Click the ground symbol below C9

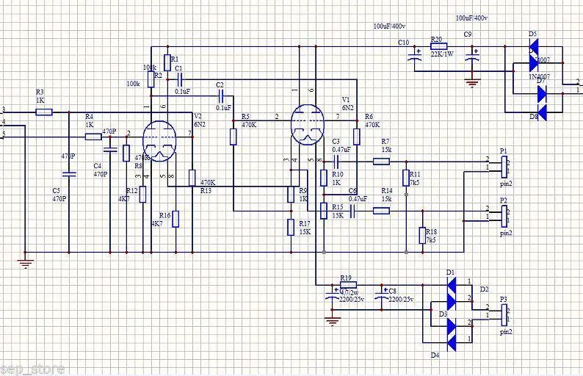[473, 82]
